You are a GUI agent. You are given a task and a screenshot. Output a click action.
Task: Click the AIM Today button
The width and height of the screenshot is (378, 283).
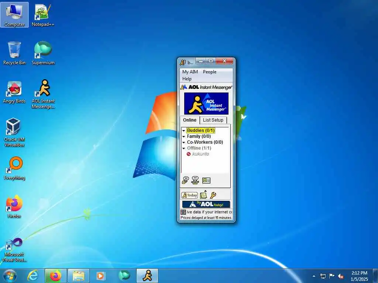[189, 195]
